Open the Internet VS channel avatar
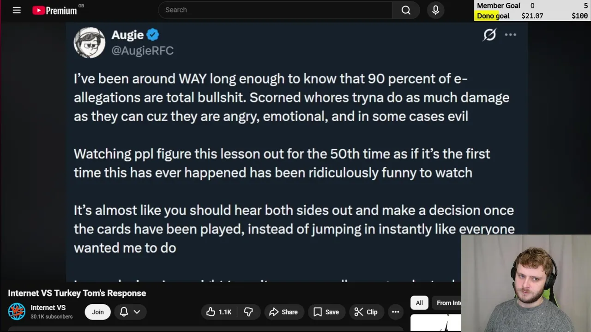This screenshot has width=591, height=332. [17, 312]
